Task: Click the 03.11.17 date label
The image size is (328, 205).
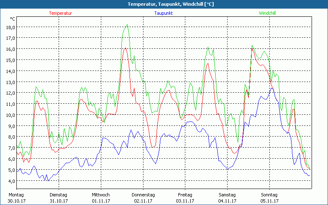Action: (185, 201)
